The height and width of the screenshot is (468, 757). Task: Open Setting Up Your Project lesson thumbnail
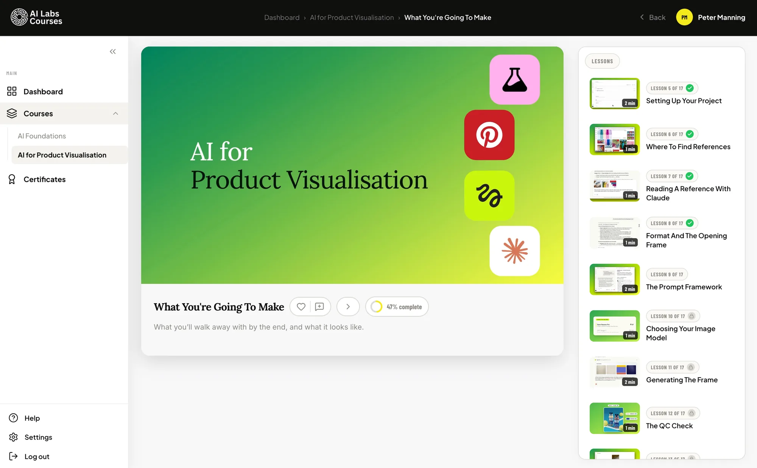614,93
